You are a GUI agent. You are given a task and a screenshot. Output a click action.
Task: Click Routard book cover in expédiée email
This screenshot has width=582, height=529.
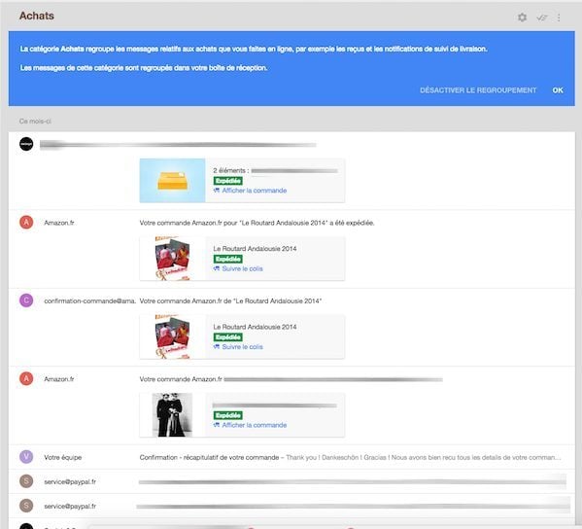pos(173,259)
